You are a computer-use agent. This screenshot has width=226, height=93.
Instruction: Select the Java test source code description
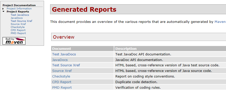pos(167,65)
